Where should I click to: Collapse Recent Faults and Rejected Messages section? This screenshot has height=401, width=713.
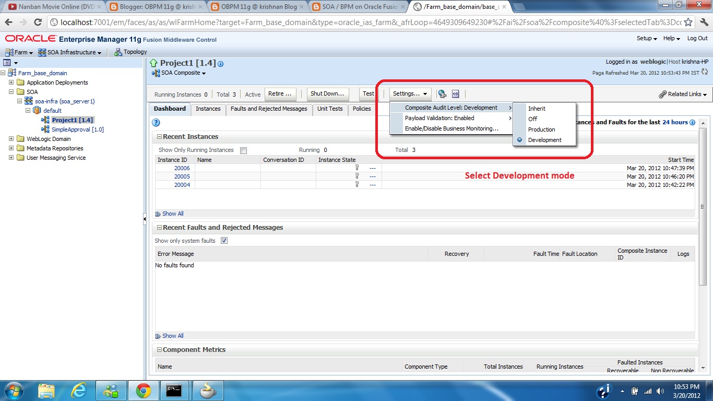pyautogui.click(x=159, y=228)
